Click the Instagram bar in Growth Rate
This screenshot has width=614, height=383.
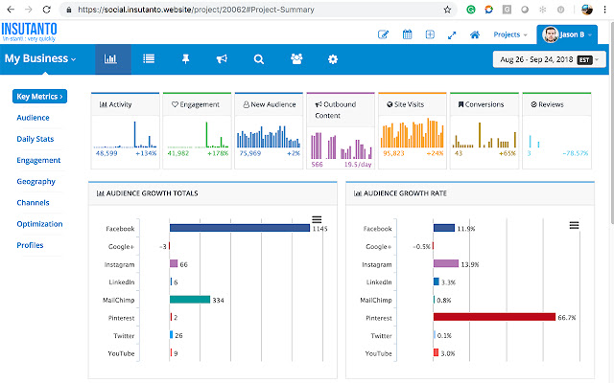click(x=446, y=264)
